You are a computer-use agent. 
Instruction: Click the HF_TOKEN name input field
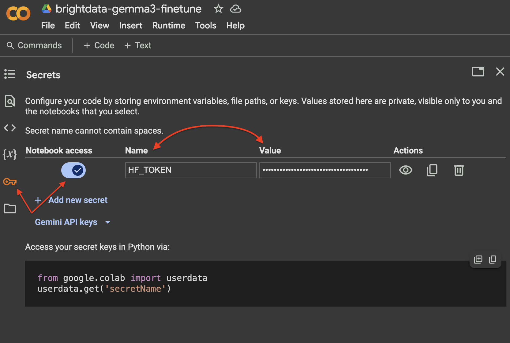(x=190, y=170)
